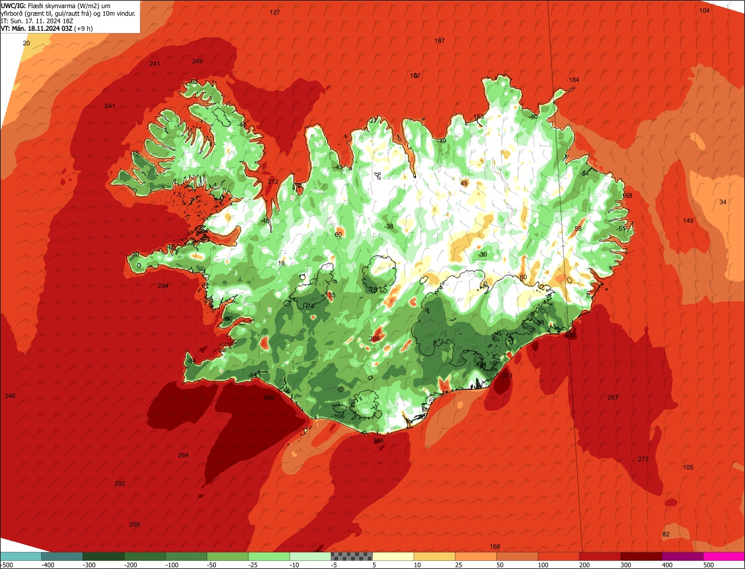Click the flux value 104 in top-right corner
Viewport: 745px width, 569px height.
coord(704,10)
